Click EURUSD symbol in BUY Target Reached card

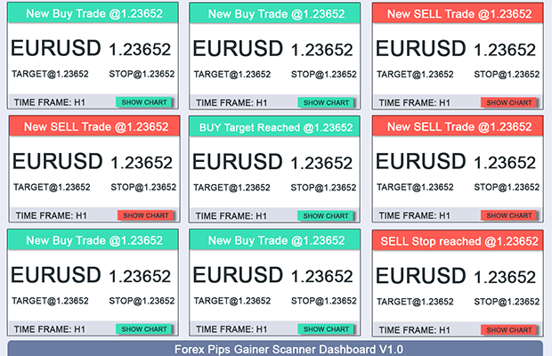[x=234, y=162]
